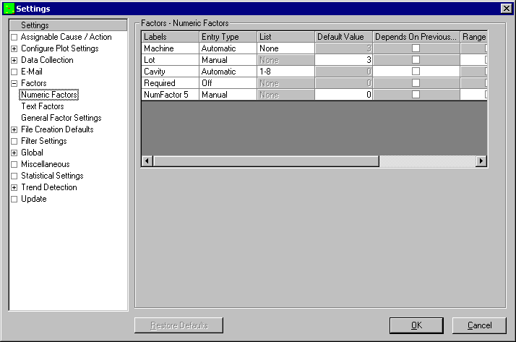Click the Settings tree header
The image size is (516, 342).
coord(68,25)
